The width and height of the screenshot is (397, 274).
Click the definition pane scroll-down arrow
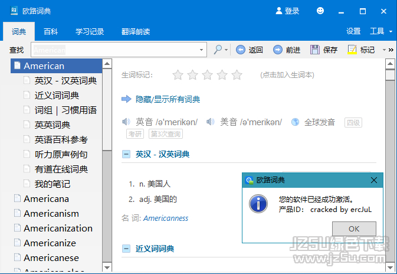(x=390, y=267)
